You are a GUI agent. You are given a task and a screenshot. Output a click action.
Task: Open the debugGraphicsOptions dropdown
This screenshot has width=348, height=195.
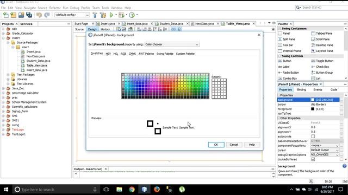(325, 155)
